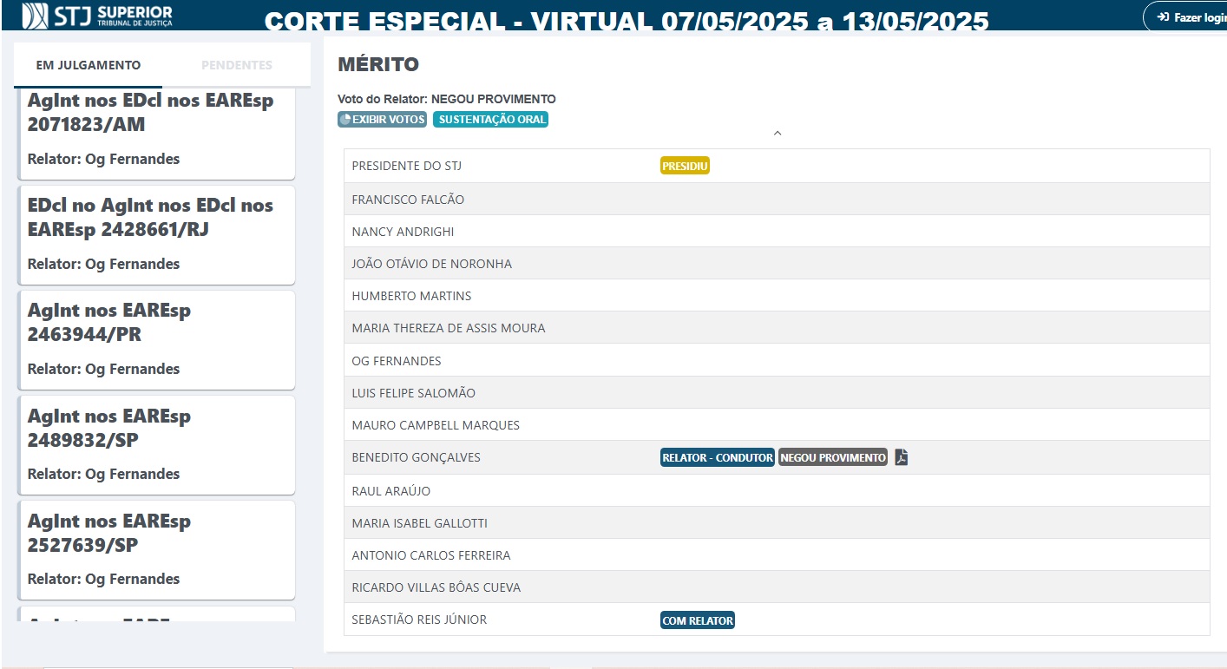Select the Em Julgamento tab
The width and height of the screenshot is (1227, 669).
click(x=88, y=65)
